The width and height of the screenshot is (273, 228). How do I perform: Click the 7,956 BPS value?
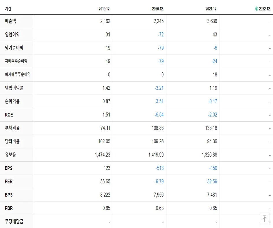point(158,195)
